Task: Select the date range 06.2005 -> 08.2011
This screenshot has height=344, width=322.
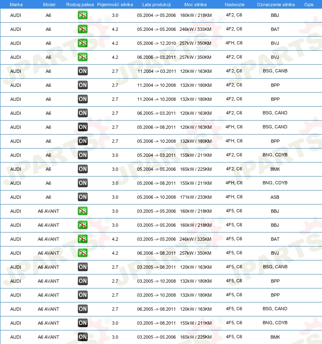Action: click(x=156, y=309)
